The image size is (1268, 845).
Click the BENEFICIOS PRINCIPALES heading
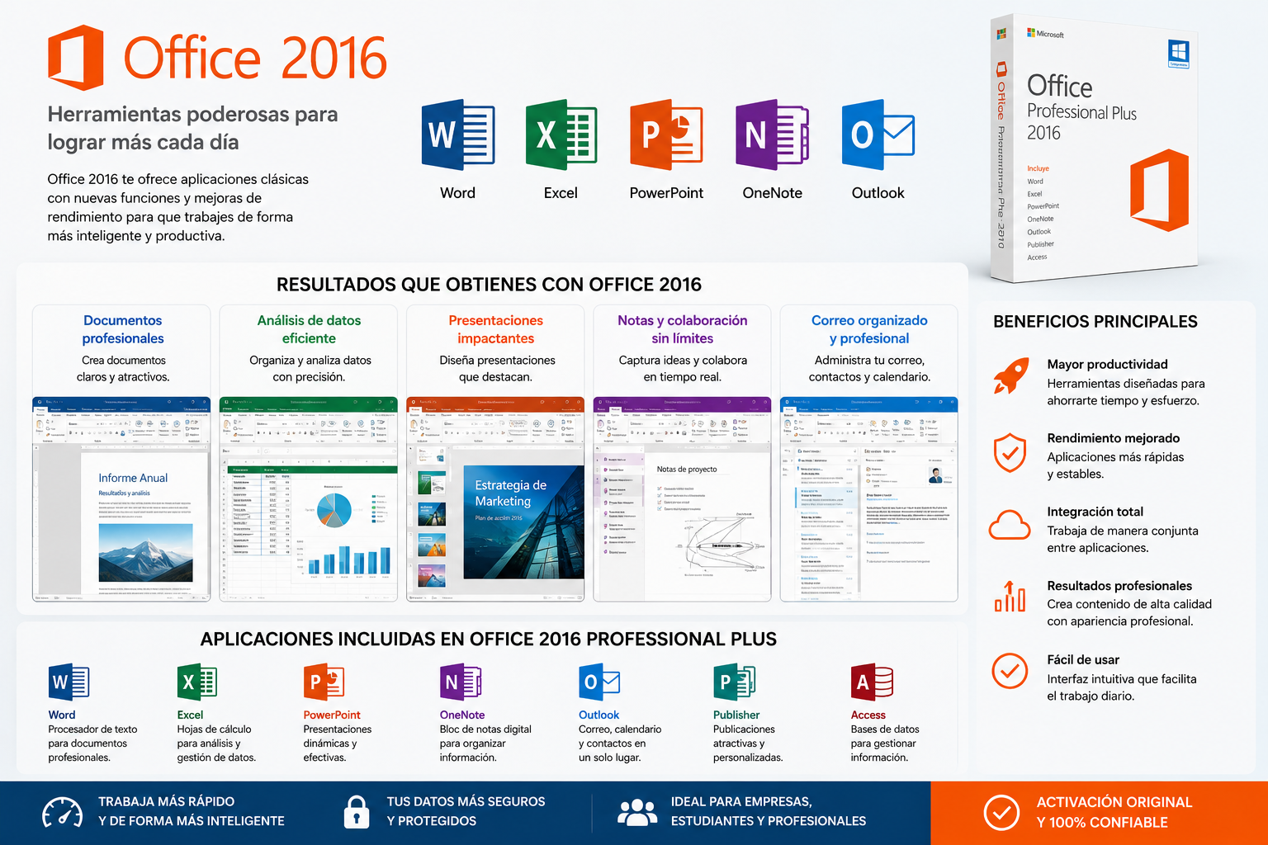1095,322
